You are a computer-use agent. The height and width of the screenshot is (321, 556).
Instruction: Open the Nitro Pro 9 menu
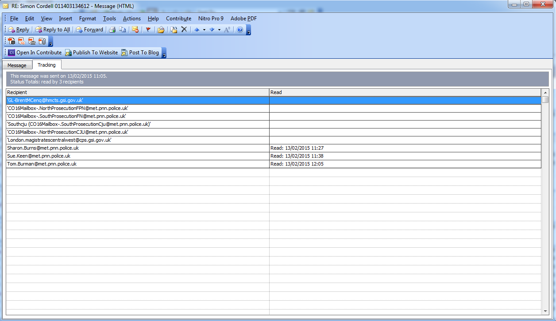pyautogui.click(x=211, y=19)
